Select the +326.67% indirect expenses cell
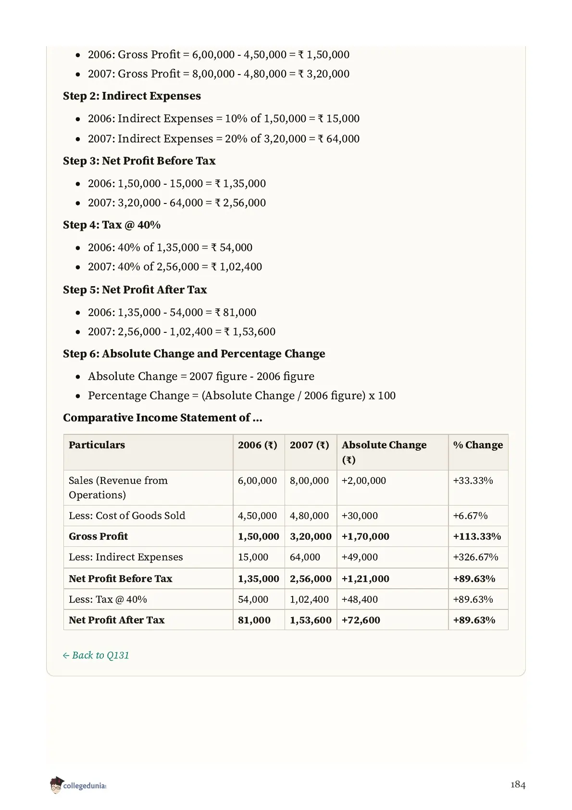 [475, 557]
